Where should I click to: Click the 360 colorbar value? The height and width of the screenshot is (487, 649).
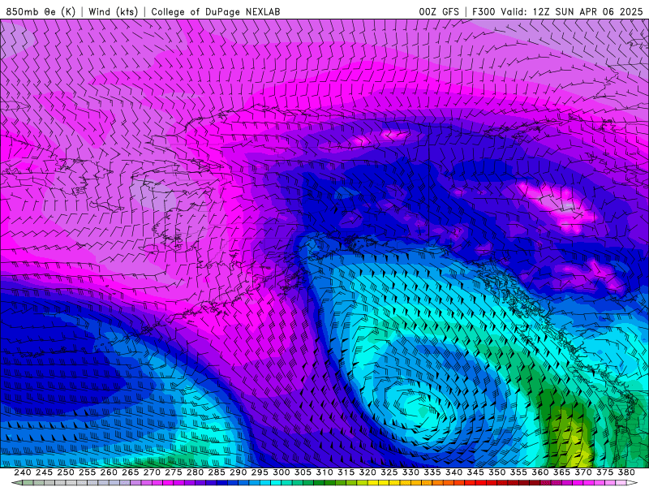tap(539, 472)
